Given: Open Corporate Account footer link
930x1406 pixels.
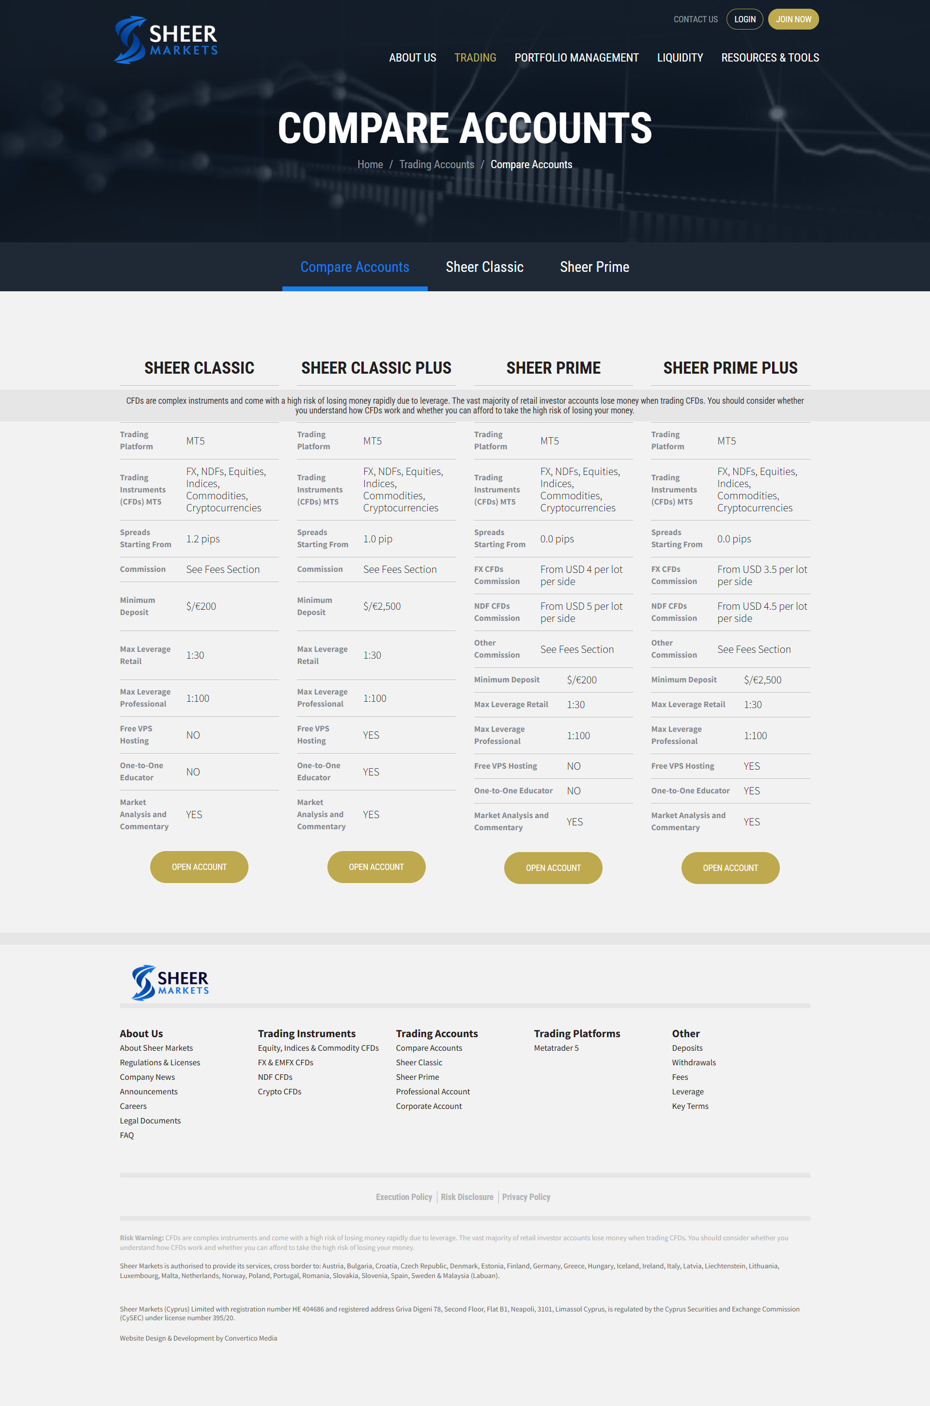Looking at the screenshot, I should pyautogui.click(x=429, y=1106).
